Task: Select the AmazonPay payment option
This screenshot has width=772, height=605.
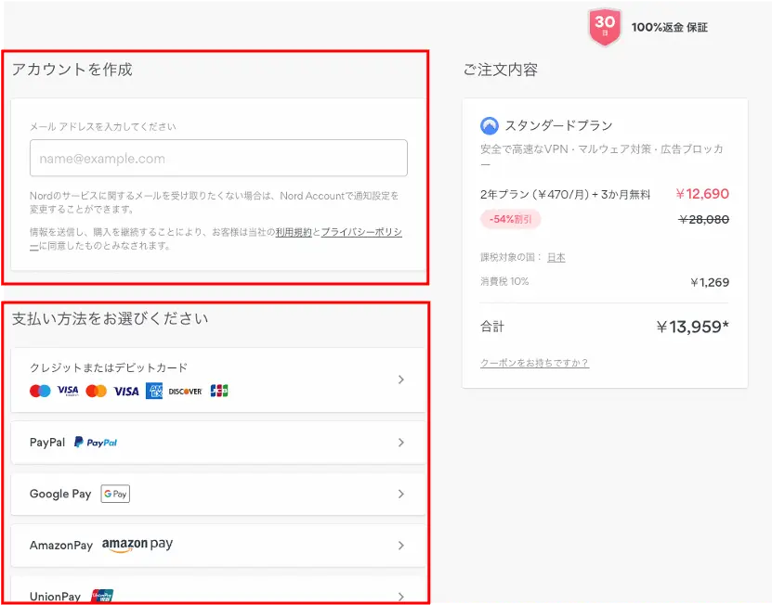Action: 218,545
